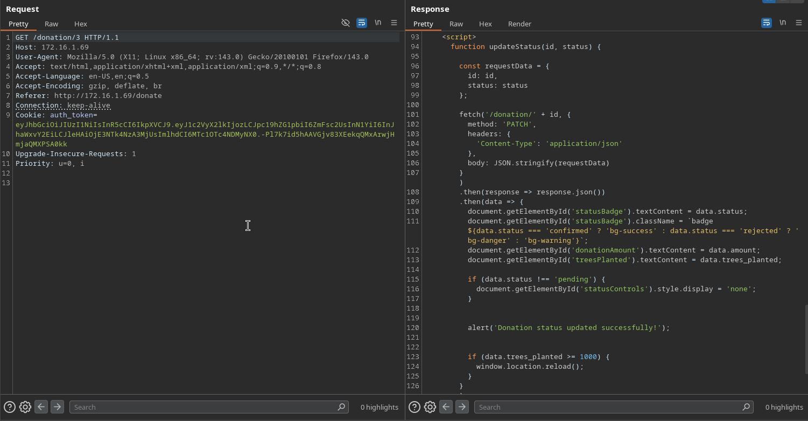Screen dimensions: 808x421
Task: Show \n non-printable characters in Response
Action: click(x=783, y=23)
